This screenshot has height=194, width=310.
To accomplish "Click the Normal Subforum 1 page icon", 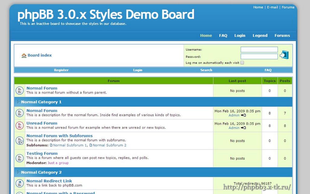I will 51,145.
